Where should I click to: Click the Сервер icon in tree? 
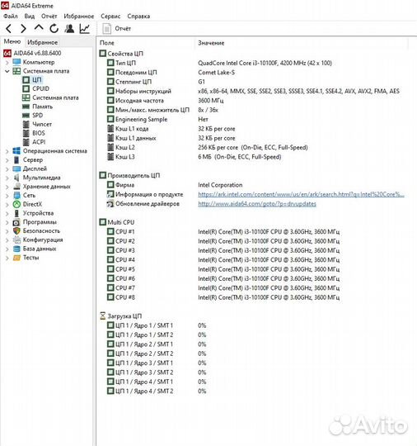16,160
